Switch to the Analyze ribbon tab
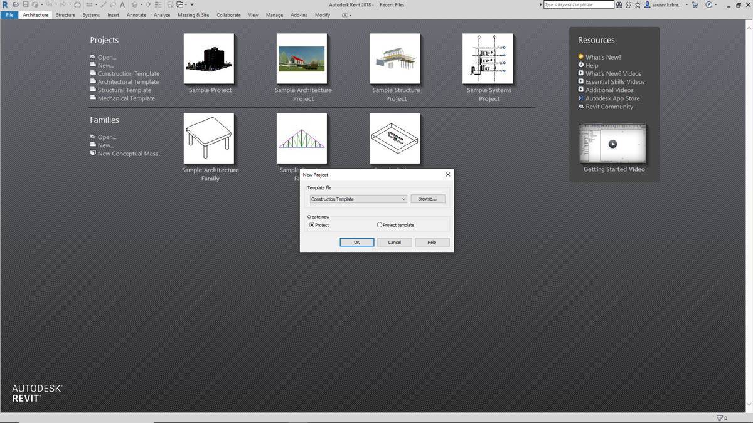The width and height of the screenshot is (753, 423). click(162, 15)
